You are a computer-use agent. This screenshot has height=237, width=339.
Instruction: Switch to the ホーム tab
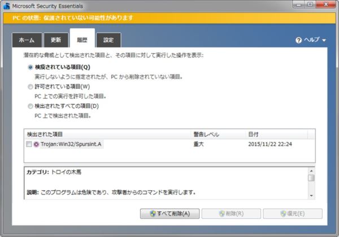click(27, 40)
